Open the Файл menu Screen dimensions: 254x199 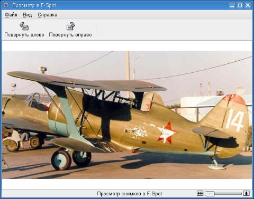pos(11,15)
